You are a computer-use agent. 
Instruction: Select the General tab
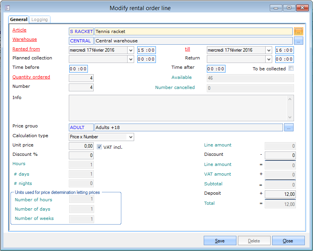point(19,19)
